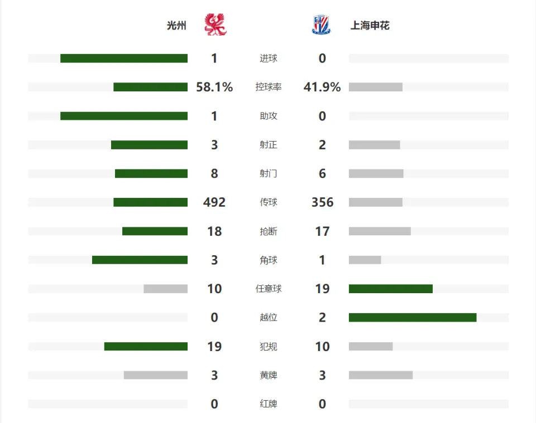536x423 pixels.
Task: Open the 上海申花 team name link
Action: pos(370,26)
